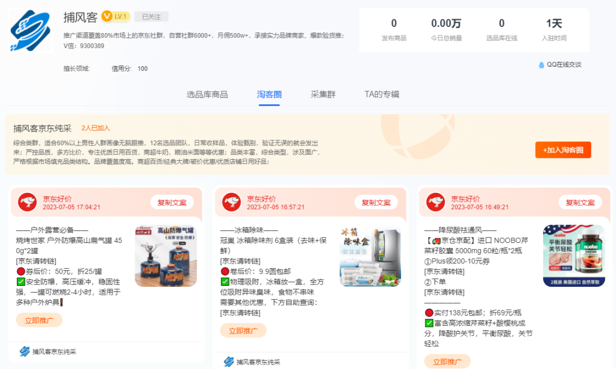Viewport: 616px width, 369px height.
Task: Click the 京东好价 name on 16:57:21 post
Action: point(261,199)
